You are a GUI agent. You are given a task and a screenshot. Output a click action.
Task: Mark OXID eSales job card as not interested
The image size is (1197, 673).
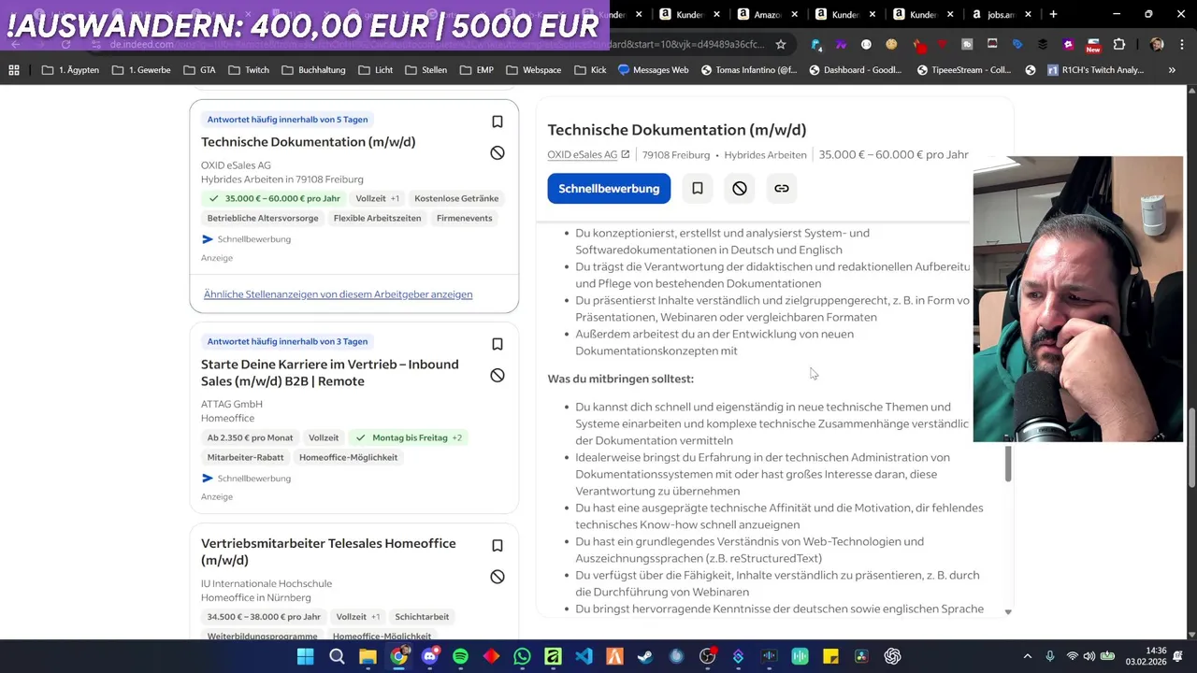pyautogui.click(x=498, y=152)
